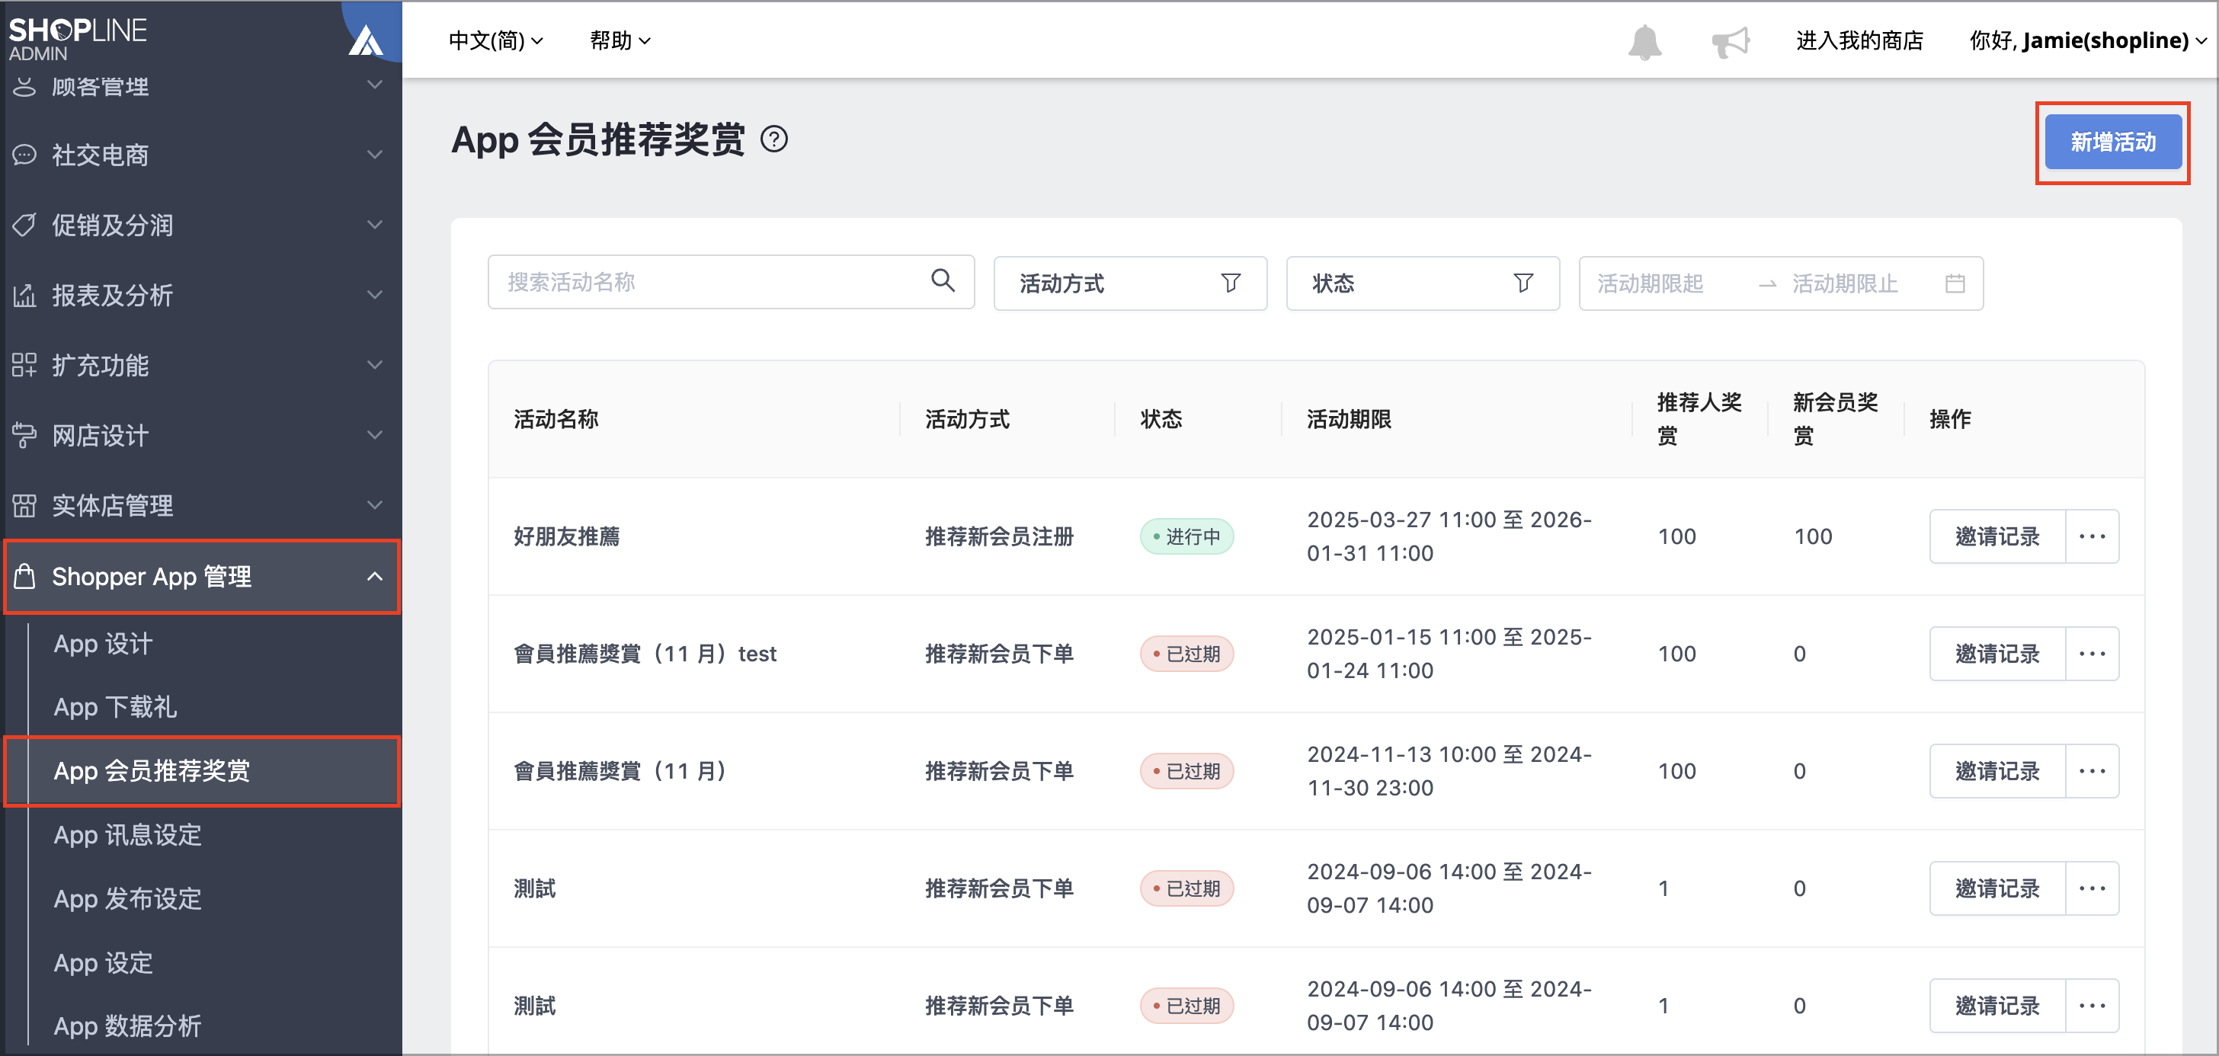The height and width of the screenshot is (1056, 2219).
Task: Open App 讯息设定 in sidebar
Action: (x=127, y=834)
